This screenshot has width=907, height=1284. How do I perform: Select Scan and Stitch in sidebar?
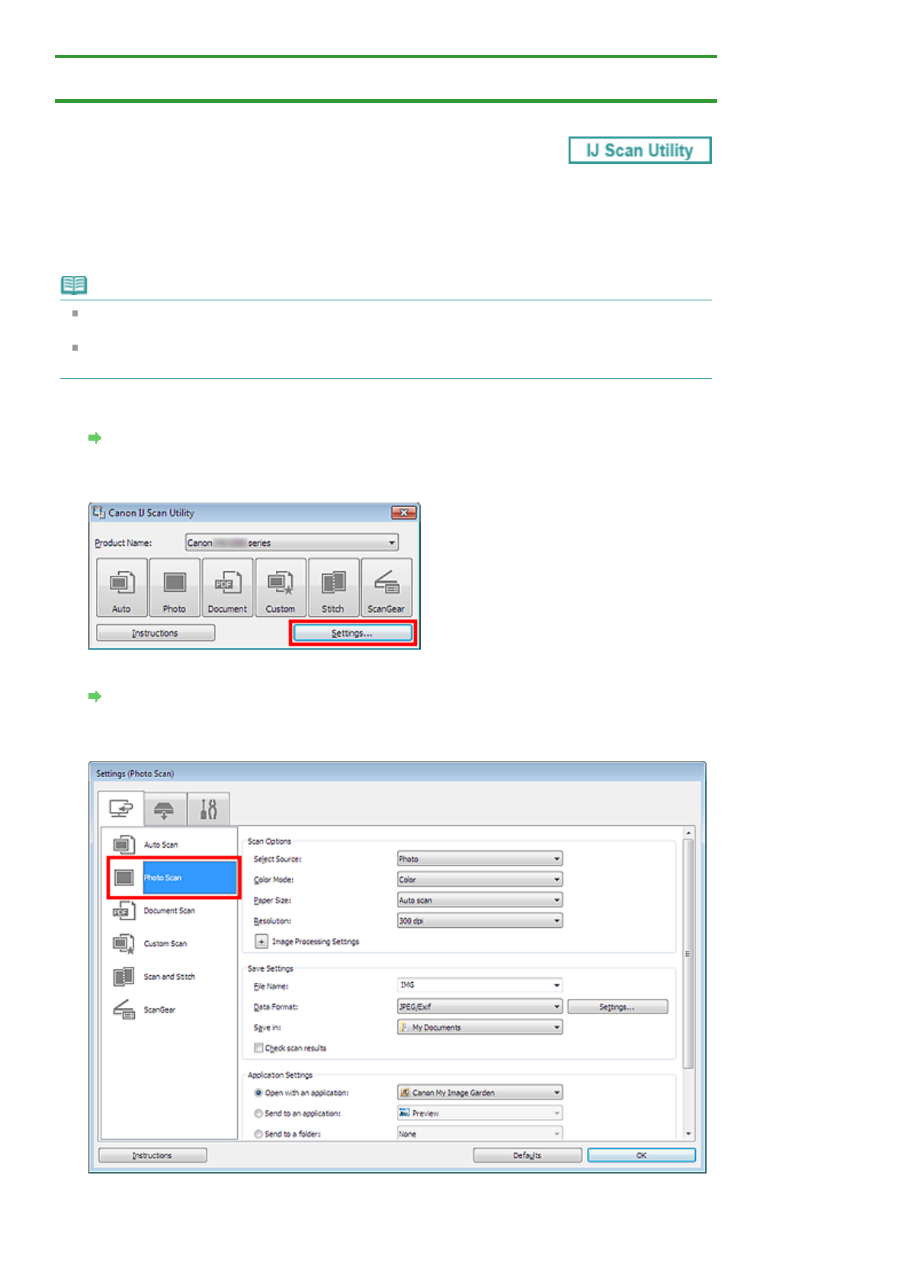169,977
